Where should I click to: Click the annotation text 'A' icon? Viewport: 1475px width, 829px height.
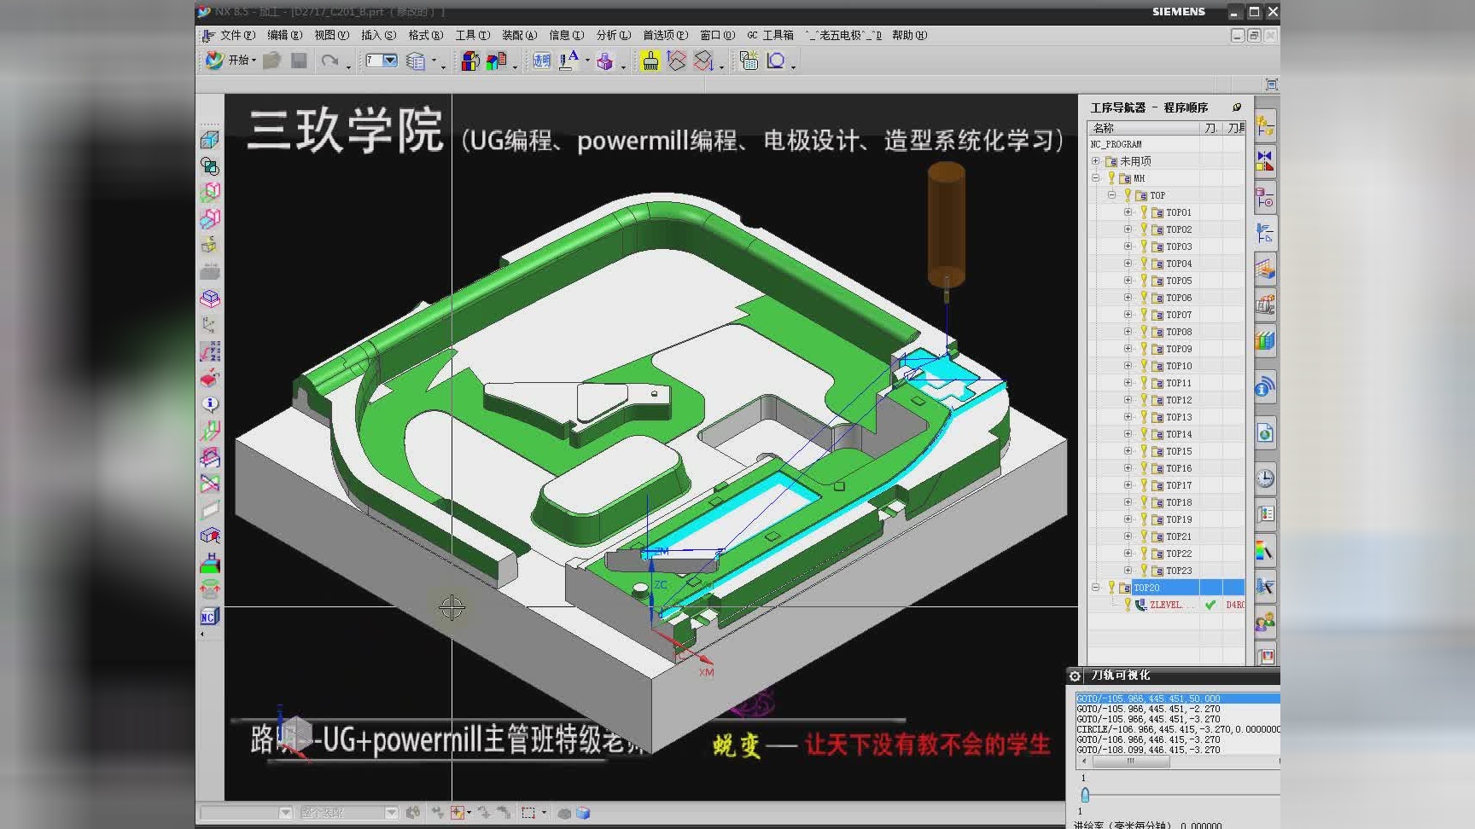[x=568, y=61]
